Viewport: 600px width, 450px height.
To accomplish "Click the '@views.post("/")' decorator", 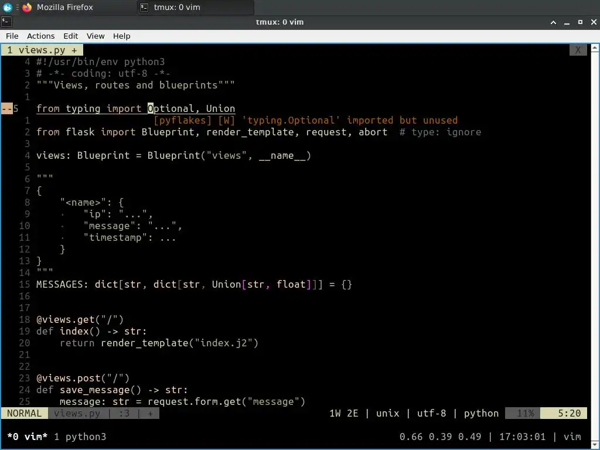I will [x=83, y=378].
